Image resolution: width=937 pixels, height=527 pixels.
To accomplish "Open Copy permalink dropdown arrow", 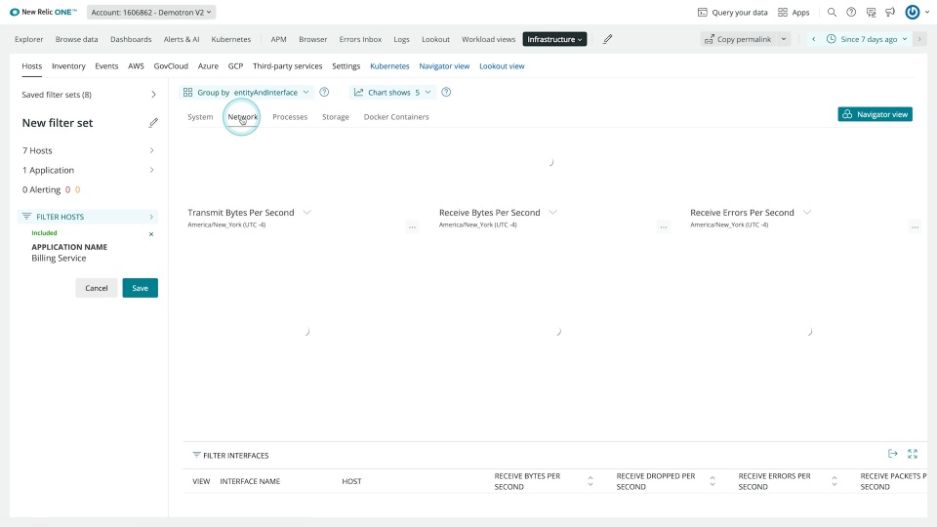I will click(784, 39).
